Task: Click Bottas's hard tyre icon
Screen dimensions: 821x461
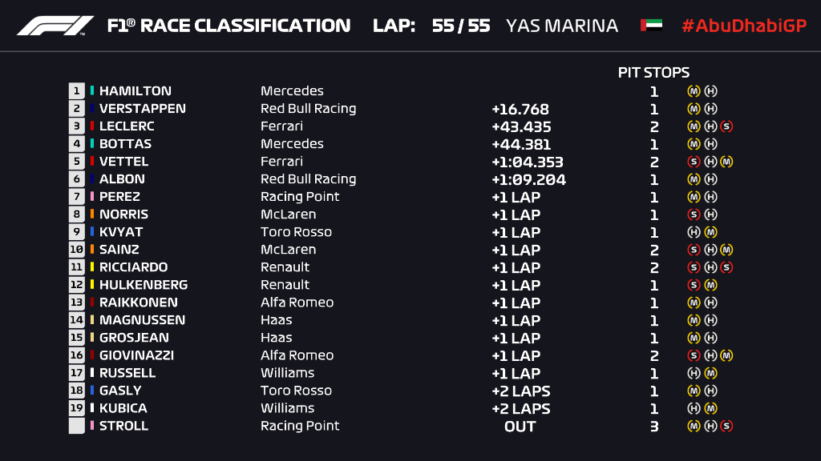Action: tap(710, 144)
